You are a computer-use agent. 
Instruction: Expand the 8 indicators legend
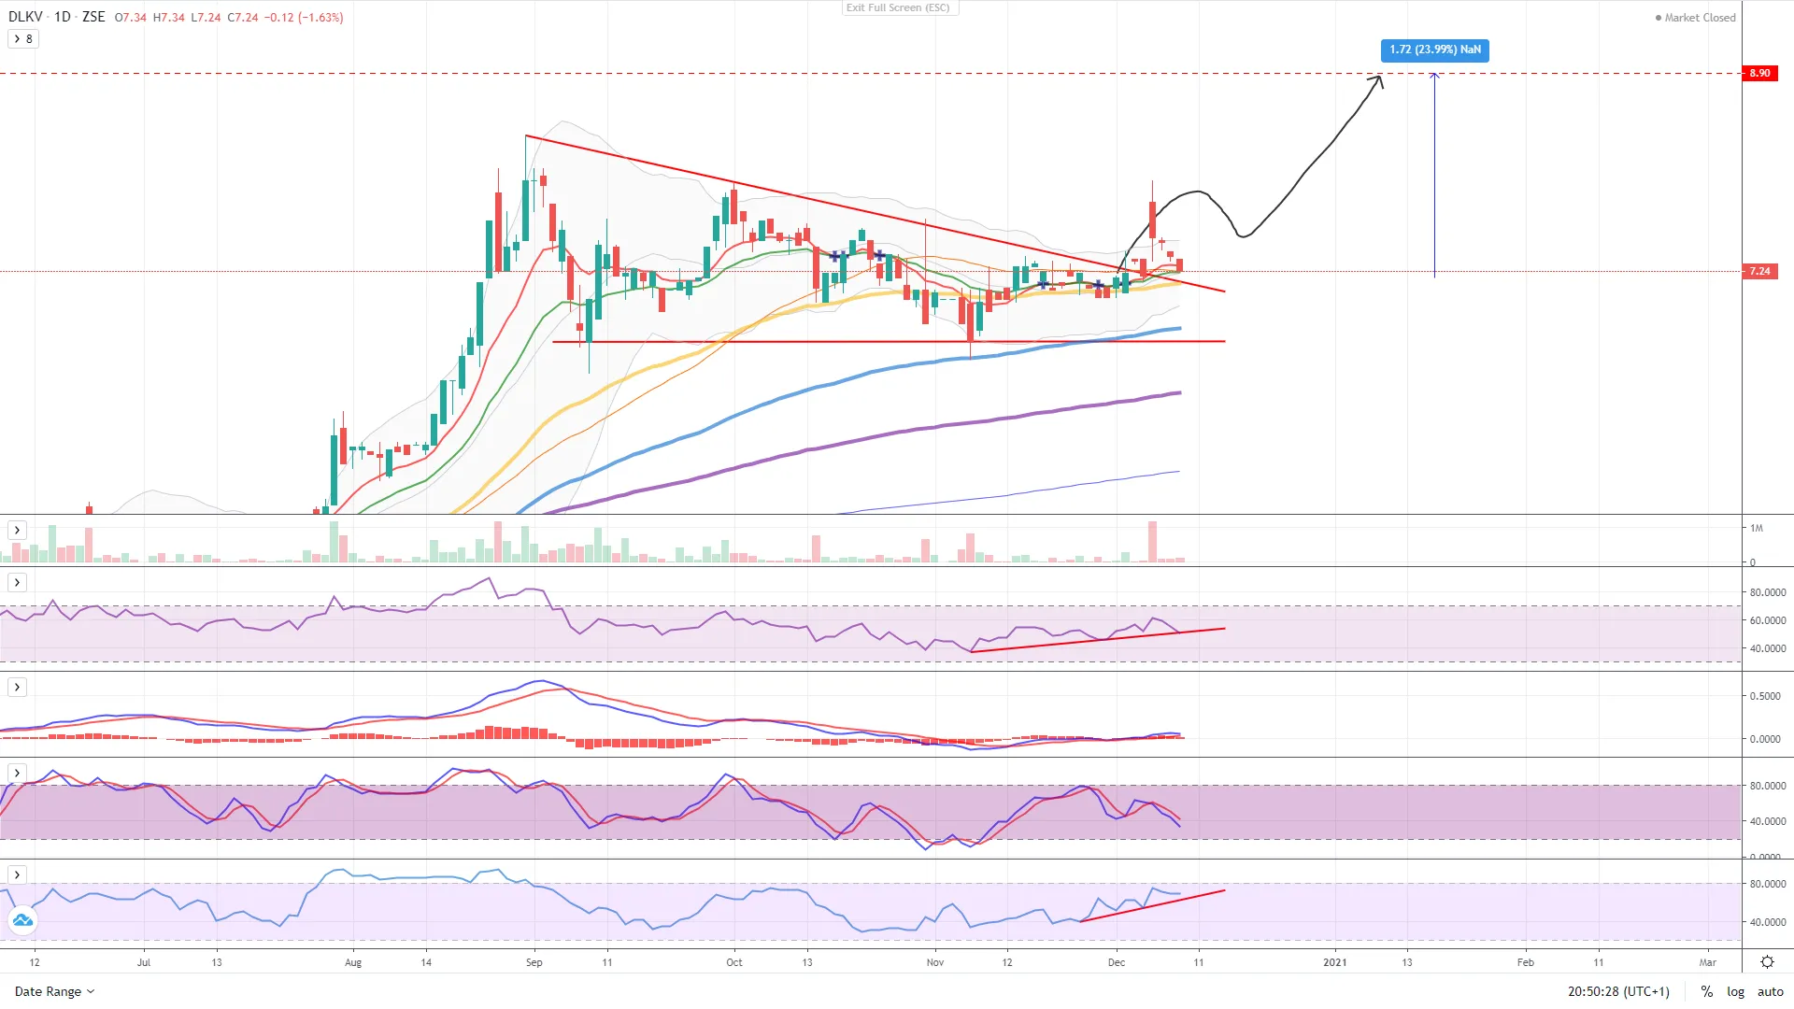22,39
